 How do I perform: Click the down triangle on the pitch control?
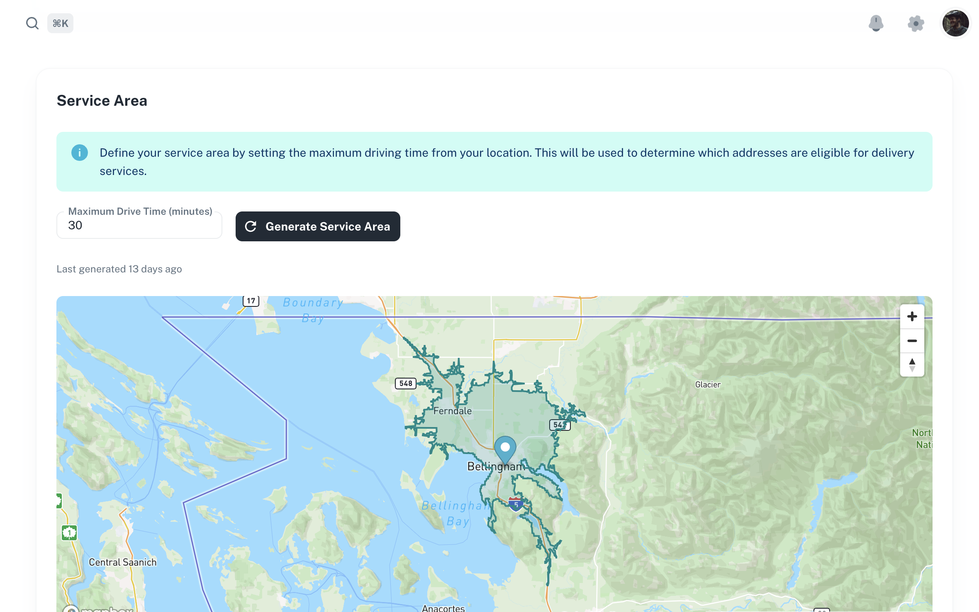pyautogui.click(x=912, y=367)
